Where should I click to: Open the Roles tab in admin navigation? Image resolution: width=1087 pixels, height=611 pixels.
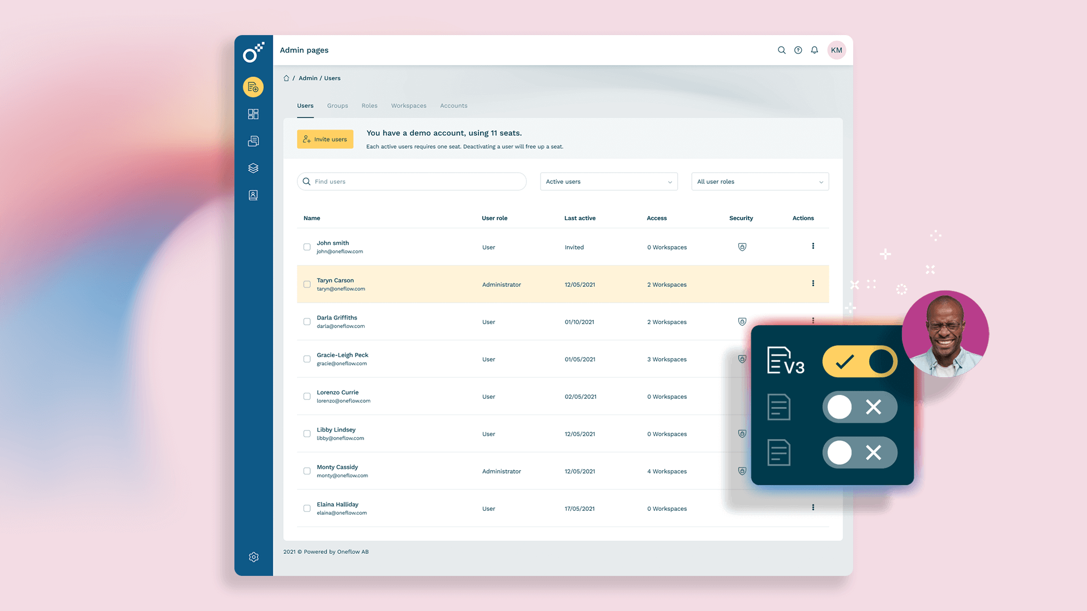click(x=370, y=105)
